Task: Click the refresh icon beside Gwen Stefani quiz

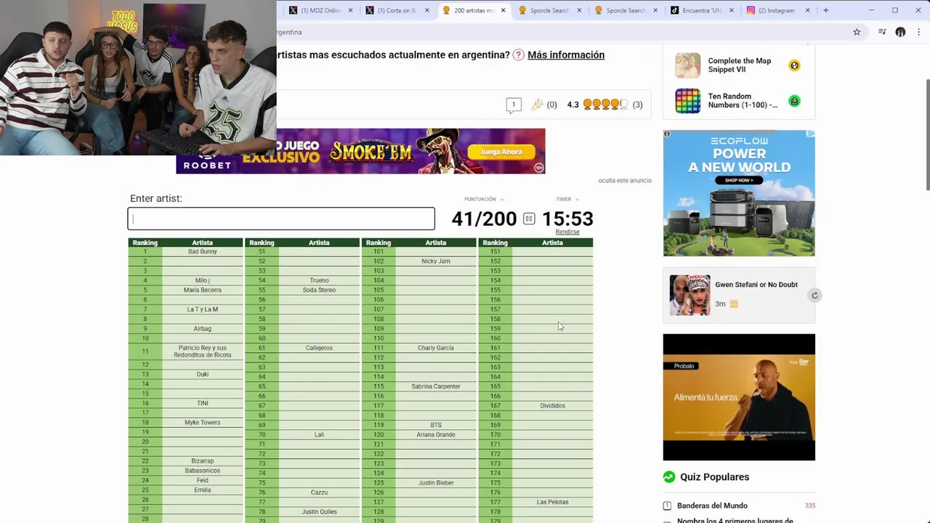Action: point(814,296)
